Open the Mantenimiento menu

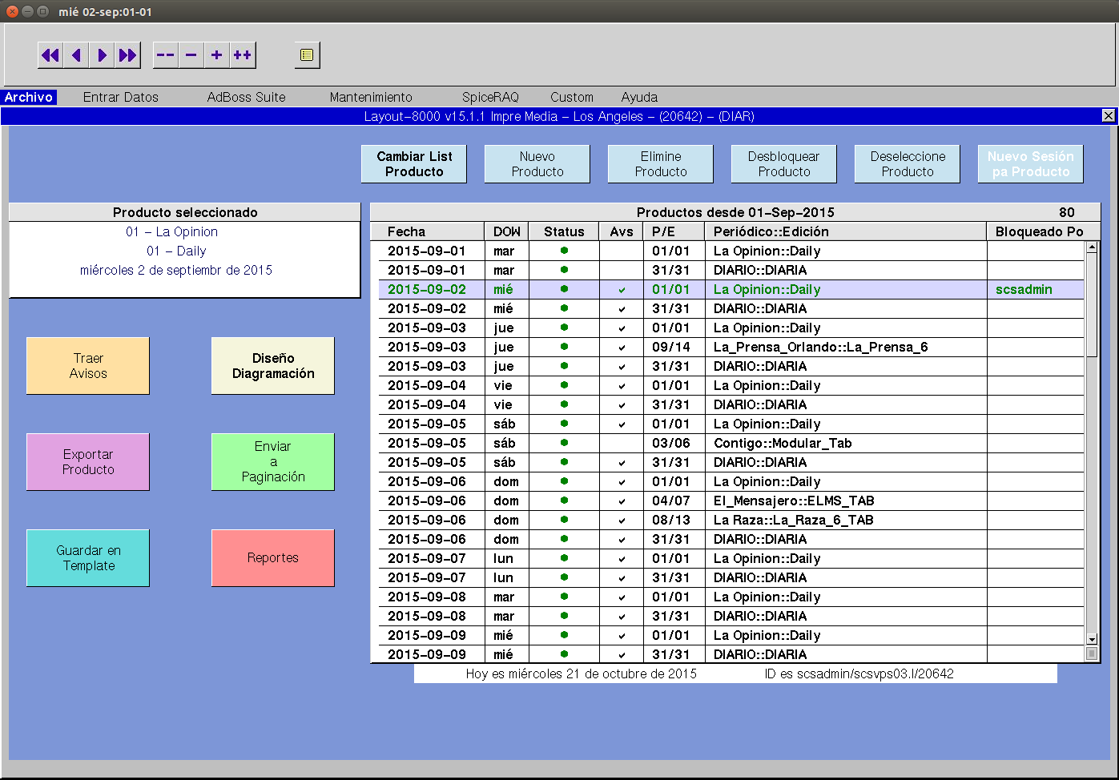click(371, 97)
